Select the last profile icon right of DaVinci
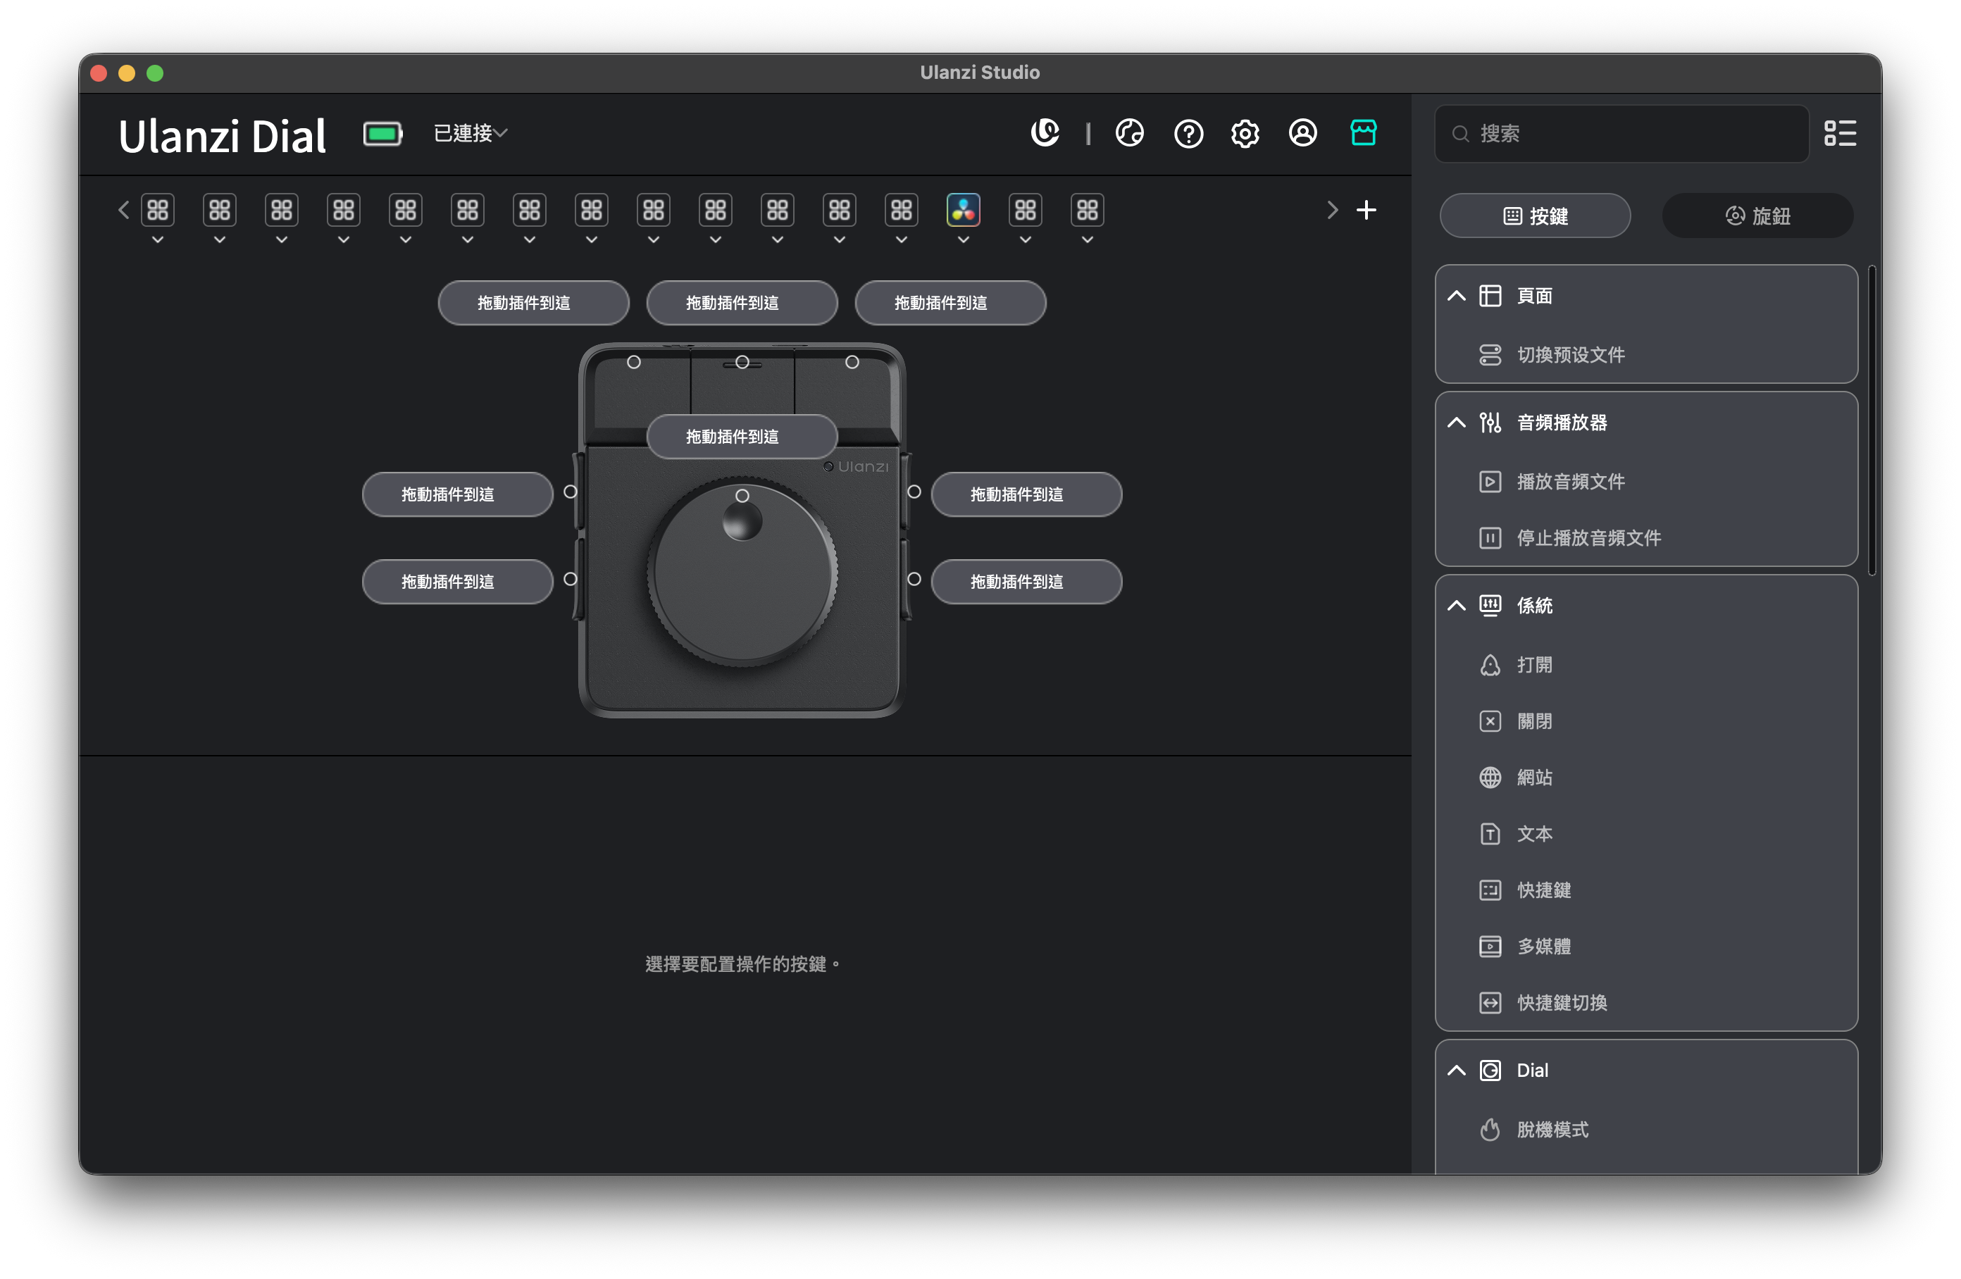The height and width of the screenshot is (1279, 1961). (x=1087, y=210)
